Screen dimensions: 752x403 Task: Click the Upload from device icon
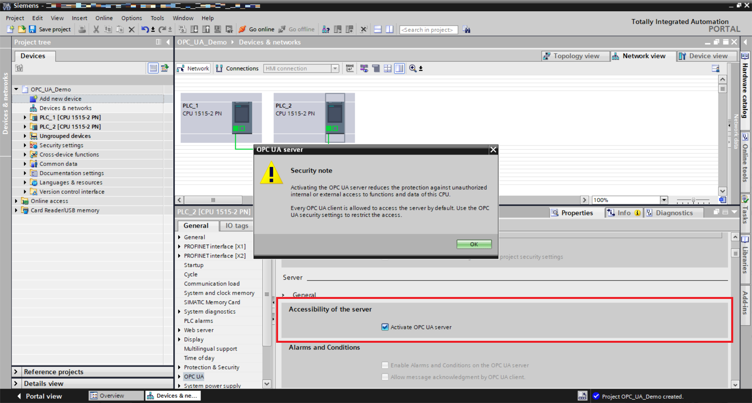206,29
